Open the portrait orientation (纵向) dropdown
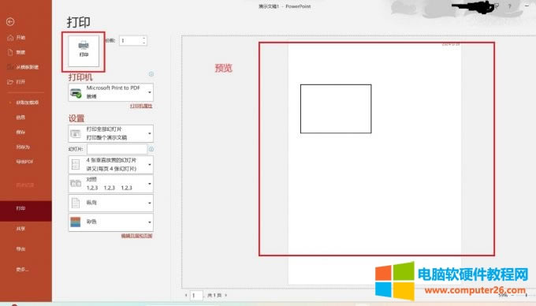Image resolution: width=536 pixels, height=306 pixels. (111, 203)
